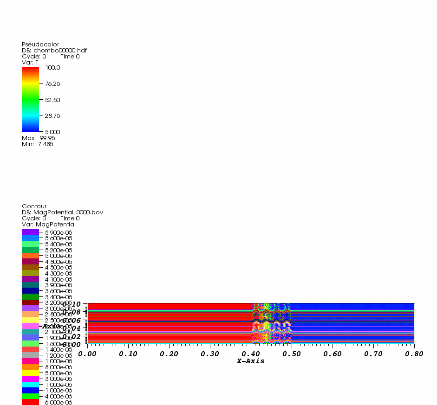
Task: Click the green -4.000e-06 contour swatch
Action: pos(30,396)
